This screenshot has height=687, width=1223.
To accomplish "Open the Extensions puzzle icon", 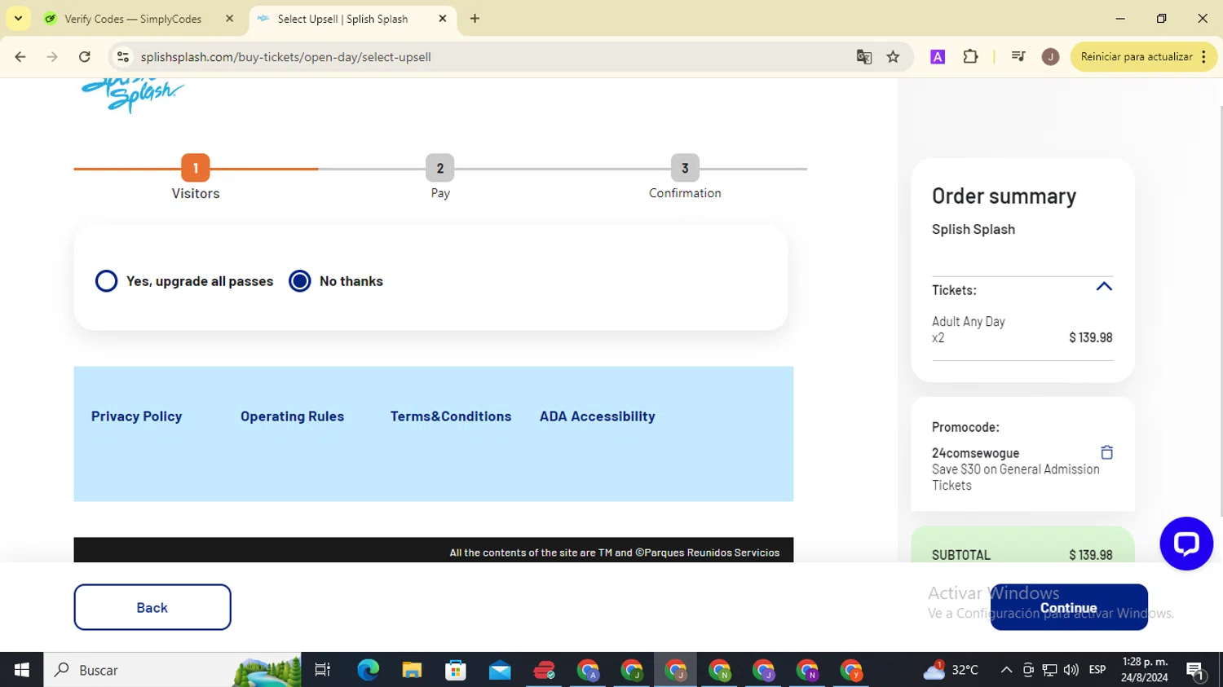I will [x=970, y=57].
